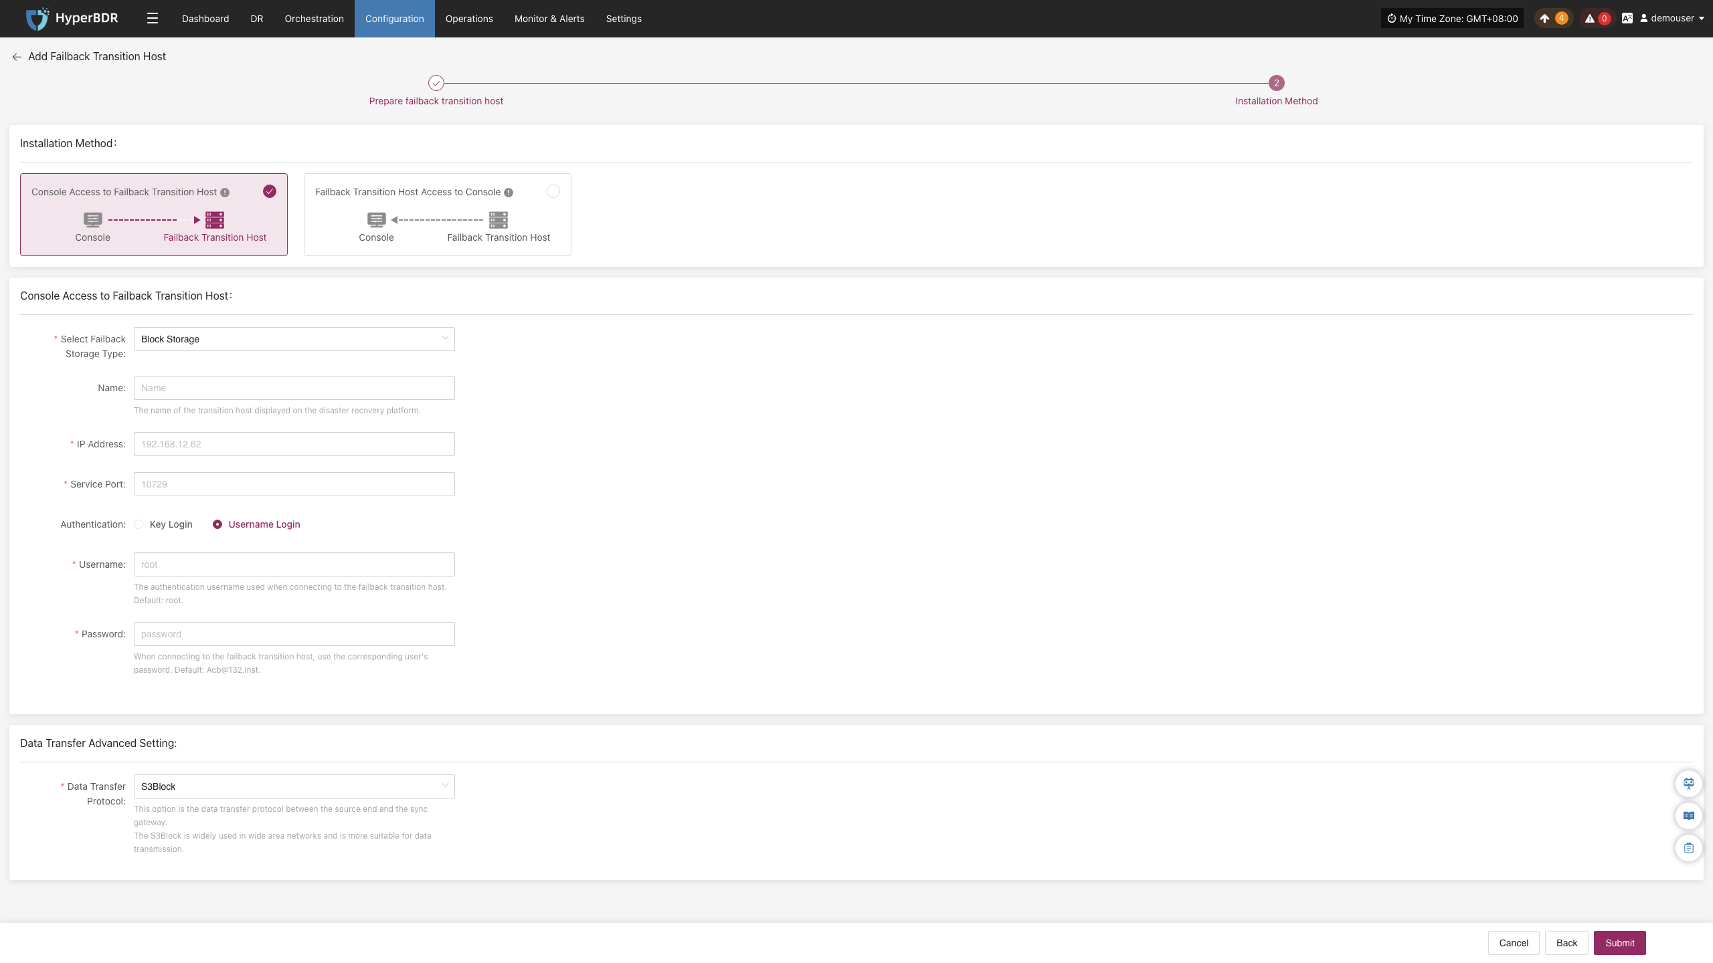The height and width of the screenshot is (963, 1713).
Task: Focus the Username input field
Action: pos(294,564)
